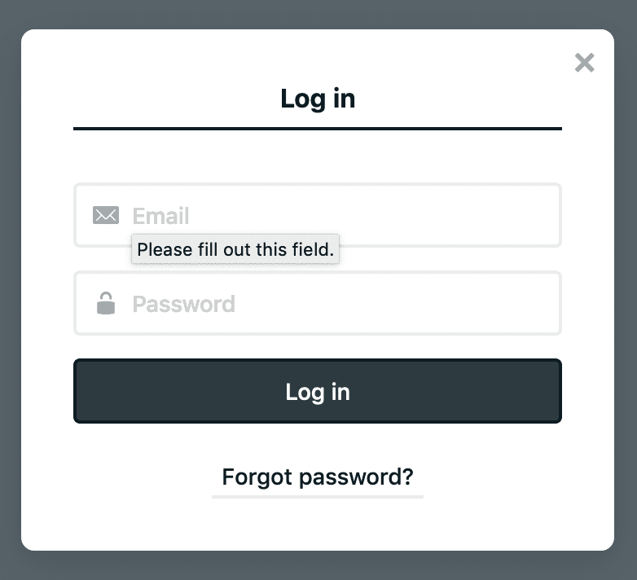Click the underline beneath Forgot password?
Screen dimensions: 637x580
tap(318, 497)
